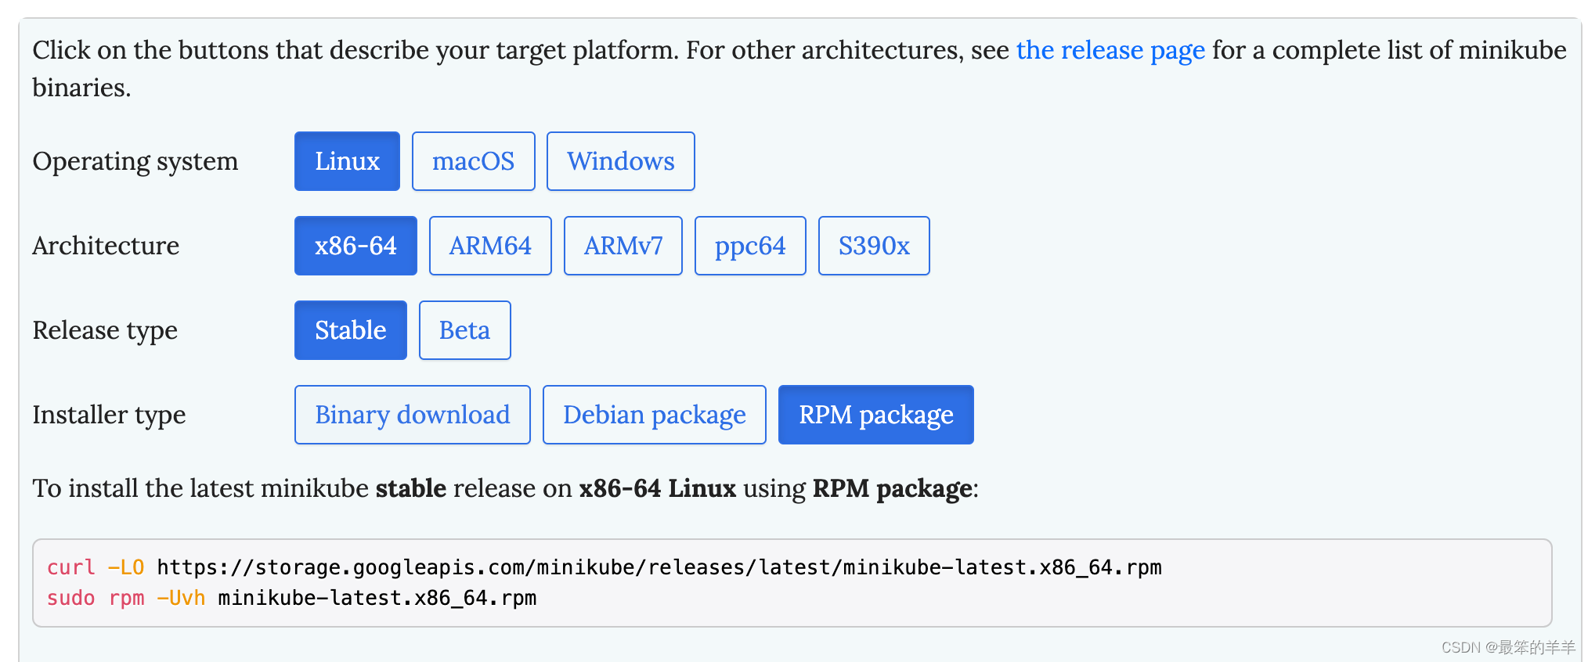Image resolution: width=1588 pixels, height=662 pixels.
Task: Pick RPM package installer type
Action: [x=876, y=415]
